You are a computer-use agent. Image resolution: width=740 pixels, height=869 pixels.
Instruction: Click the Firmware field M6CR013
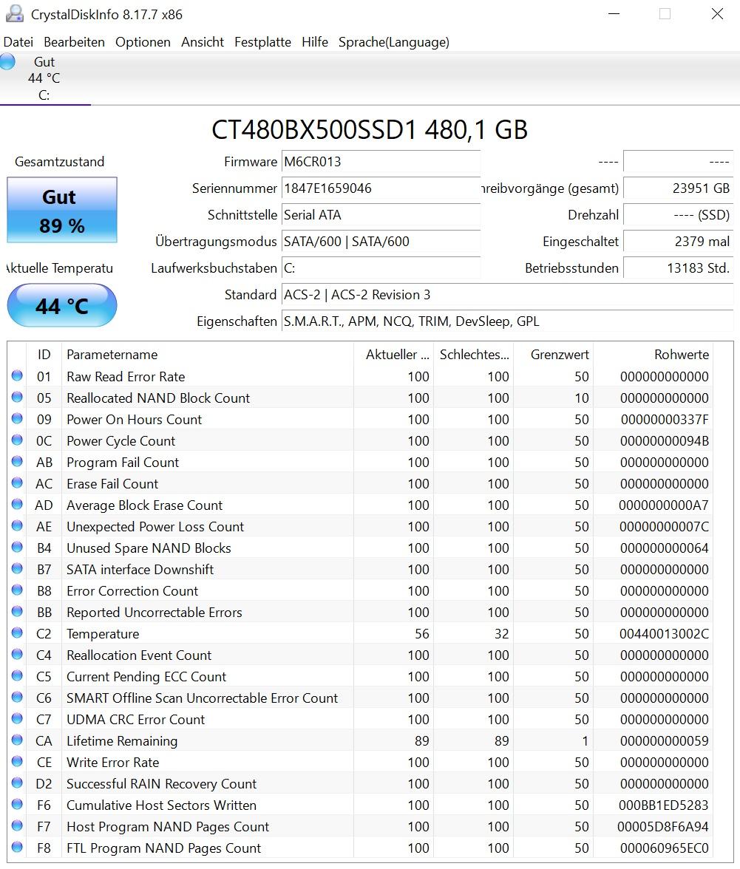point(381,162)
